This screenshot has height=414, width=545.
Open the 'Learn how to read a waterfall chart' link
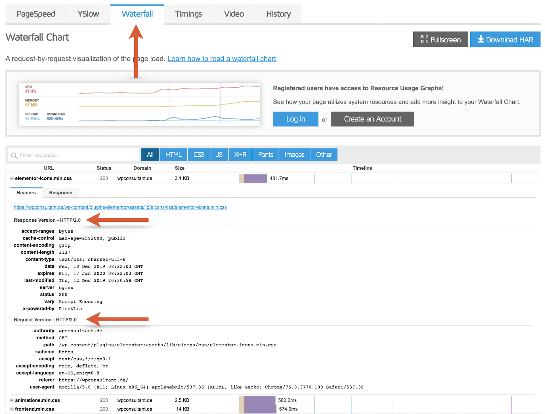point(222,59)
